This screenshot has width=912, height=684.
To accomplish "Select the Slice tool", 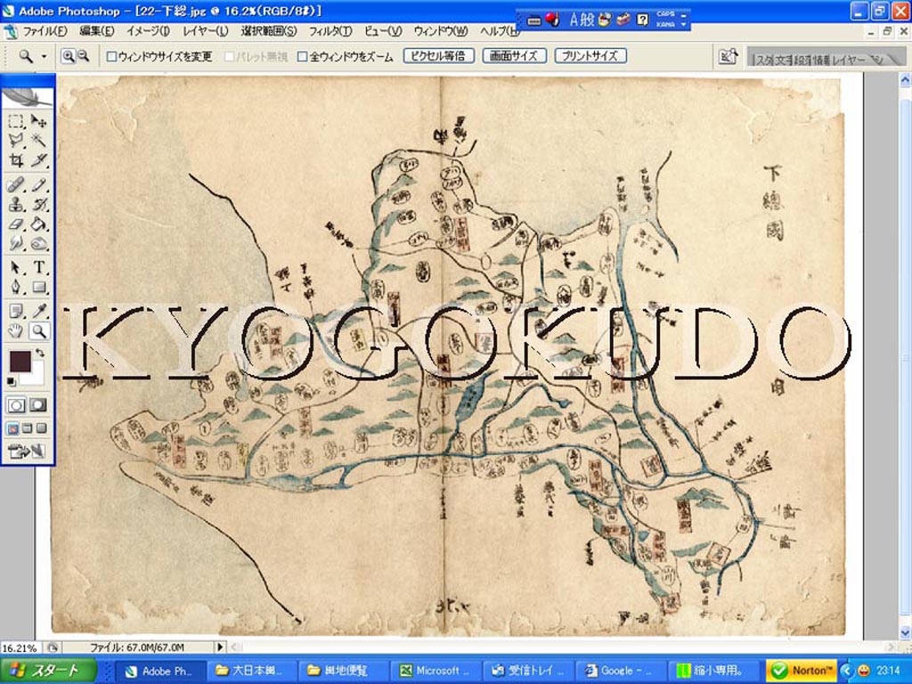I will click(38, 160).
